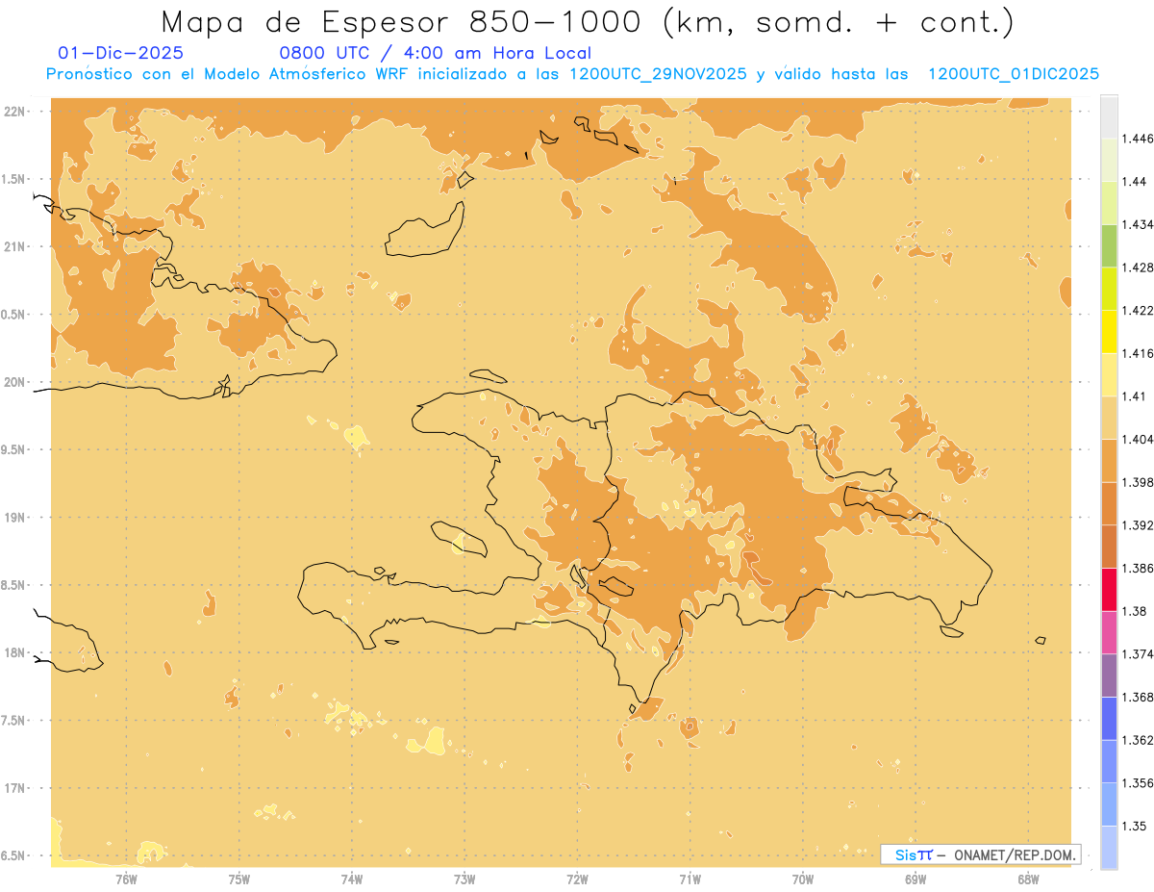This screenshot has height=892, width=1154.
Task: Click the colorbar value '1.422'
Action: 1139,311
